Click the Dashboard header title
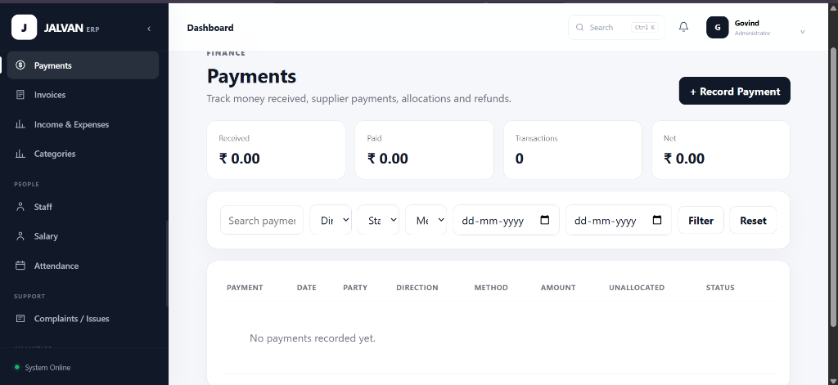This screenshot has width=838, height=385. [210, 28]
